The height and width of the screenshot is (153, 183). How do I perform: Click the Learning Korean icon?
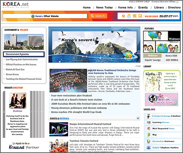point(148,122)
